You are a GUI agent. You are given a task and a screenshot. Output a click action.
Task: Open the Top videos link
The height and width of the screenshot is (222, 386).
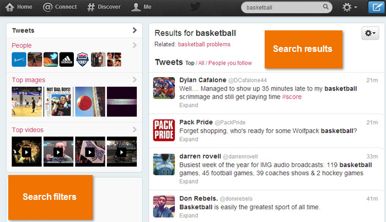tap(28, 130)
